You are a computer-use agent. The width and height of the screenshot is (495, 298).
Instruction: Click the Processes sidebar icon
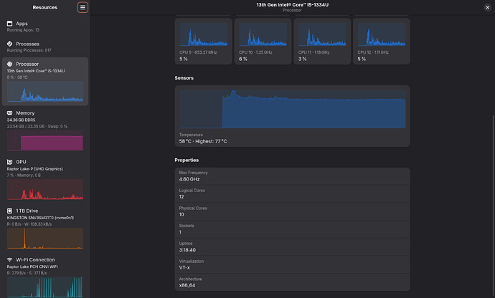[10, 44]
